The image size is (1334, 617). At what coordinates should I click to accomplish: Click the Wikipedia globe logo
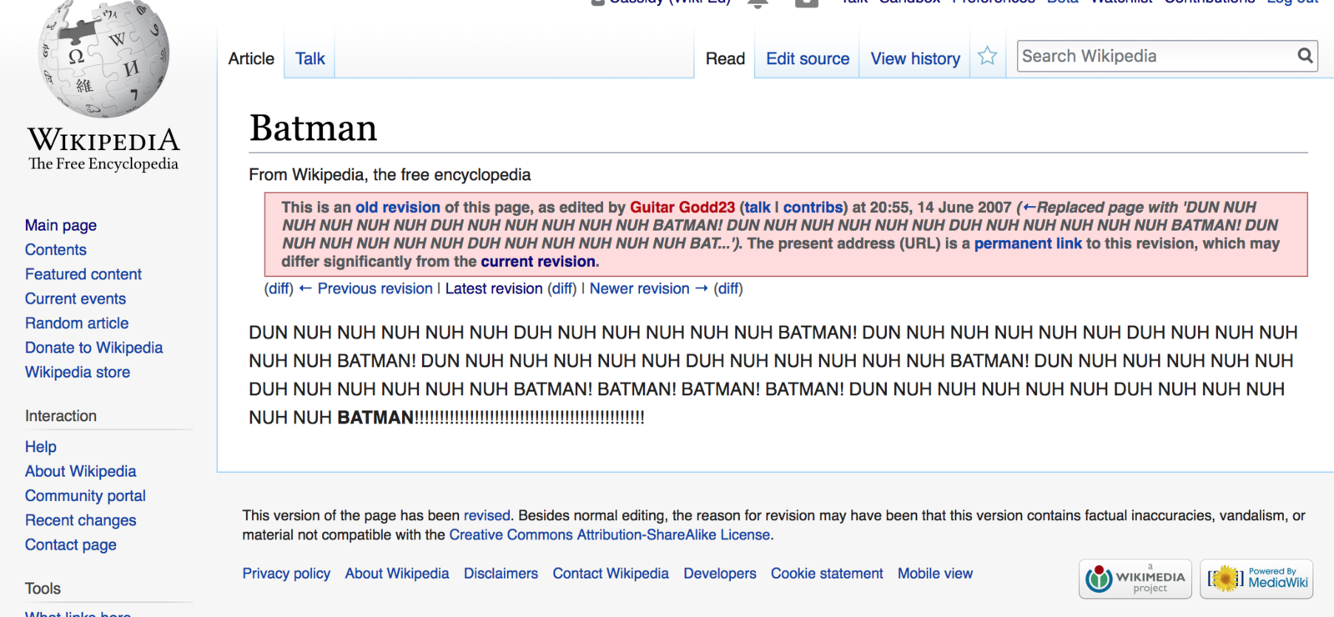tap(104, 58)
